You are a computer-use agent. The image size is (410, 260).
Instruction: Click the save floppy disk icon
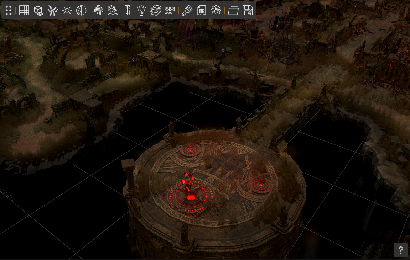point(247,10)
